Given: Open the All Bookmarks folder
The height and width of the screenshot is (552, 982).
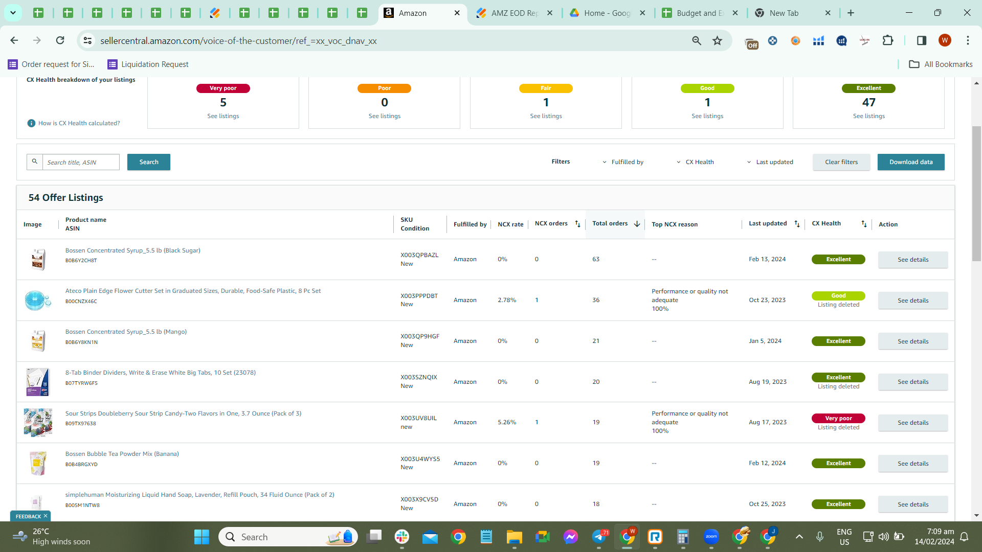Looking at the screenshot, I should pyautogui.click(x=941, y=64).
